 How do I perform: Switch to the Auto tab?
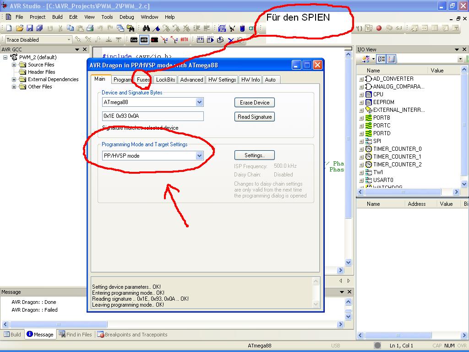pos(270,80)
